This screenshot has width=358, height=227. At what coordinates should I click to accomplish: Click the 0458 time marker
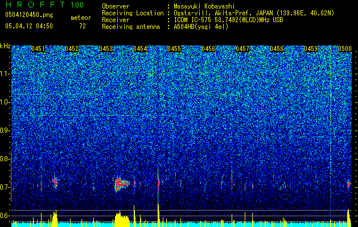[x=277, y=49]
